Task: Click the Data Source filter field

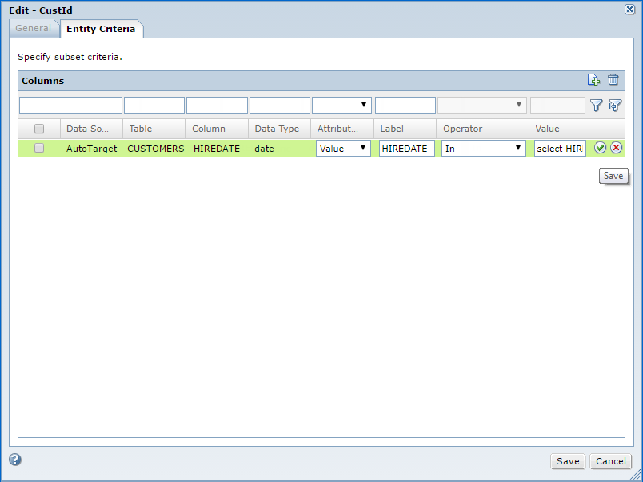Action: [x=70, y=105]
